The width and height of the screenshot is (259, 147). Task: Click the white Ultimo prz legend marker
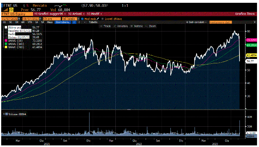pos(6,27)
